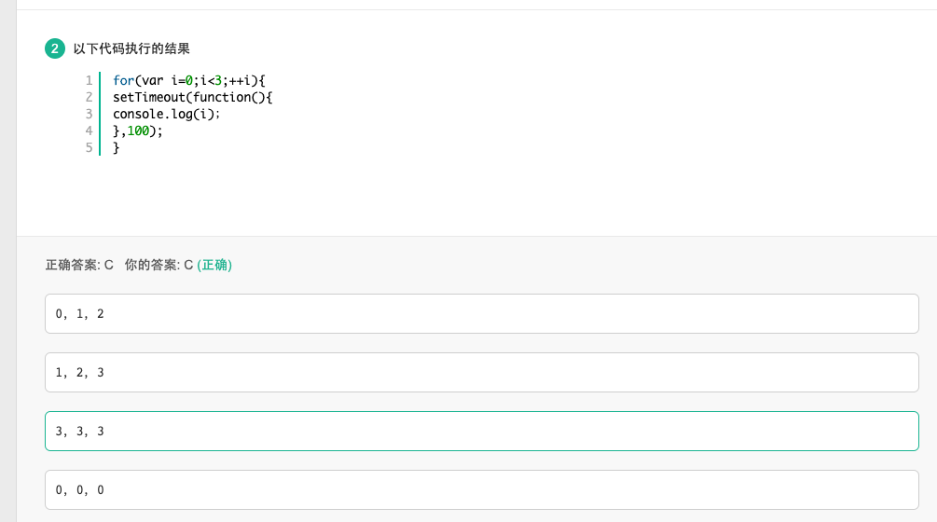Click line number 2 in the code gutter
937x522 pixels.
pos(89,97)
